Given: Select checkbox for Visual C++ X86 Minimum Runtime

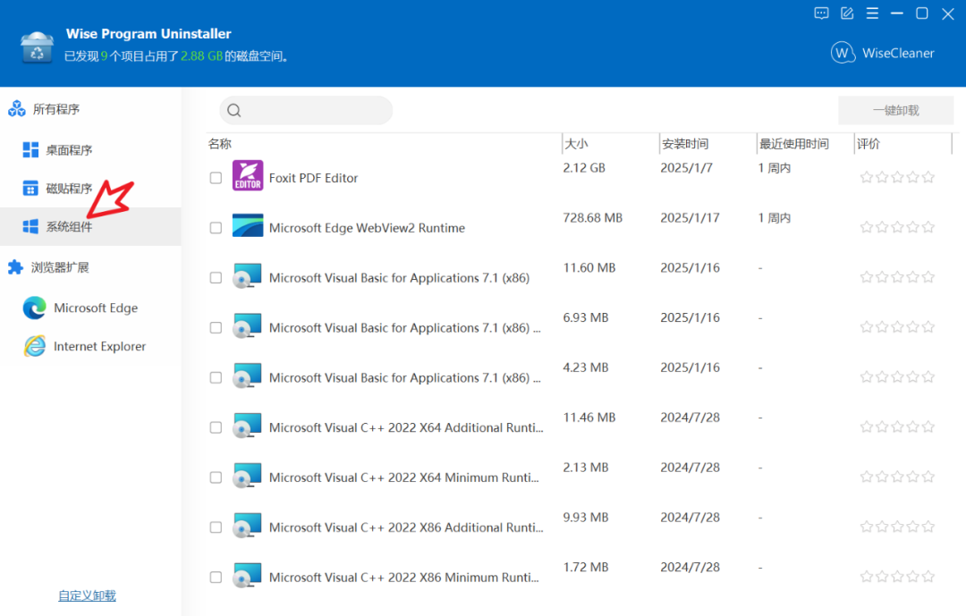Looking at the screenshot, I should [x=216, y=578].
